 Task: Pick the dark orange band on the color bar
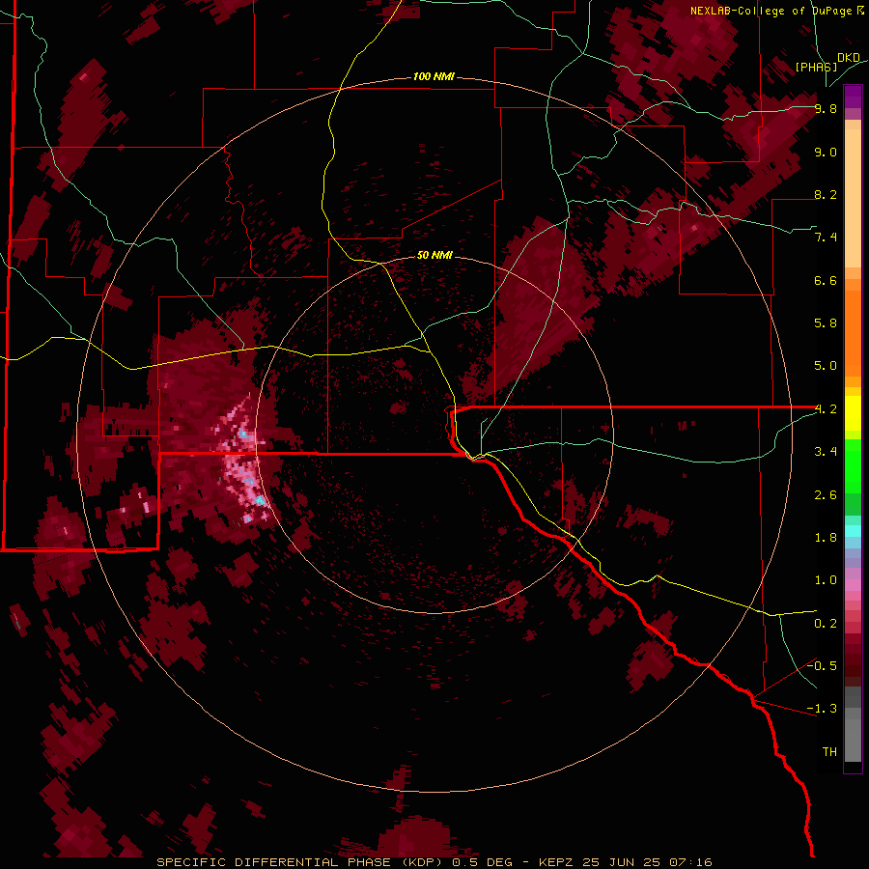[x=853, y=332]
